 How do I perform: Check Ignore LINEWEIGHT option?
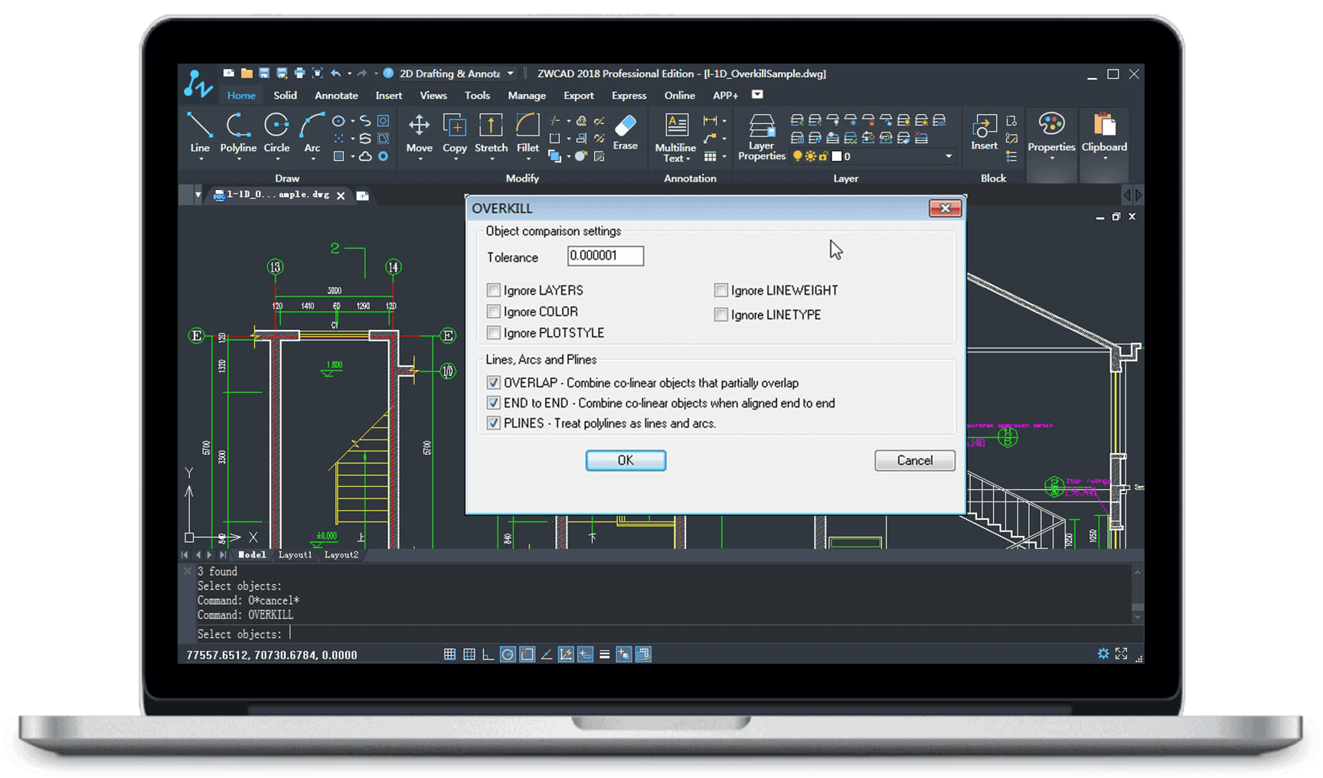[x=720, y=290]
